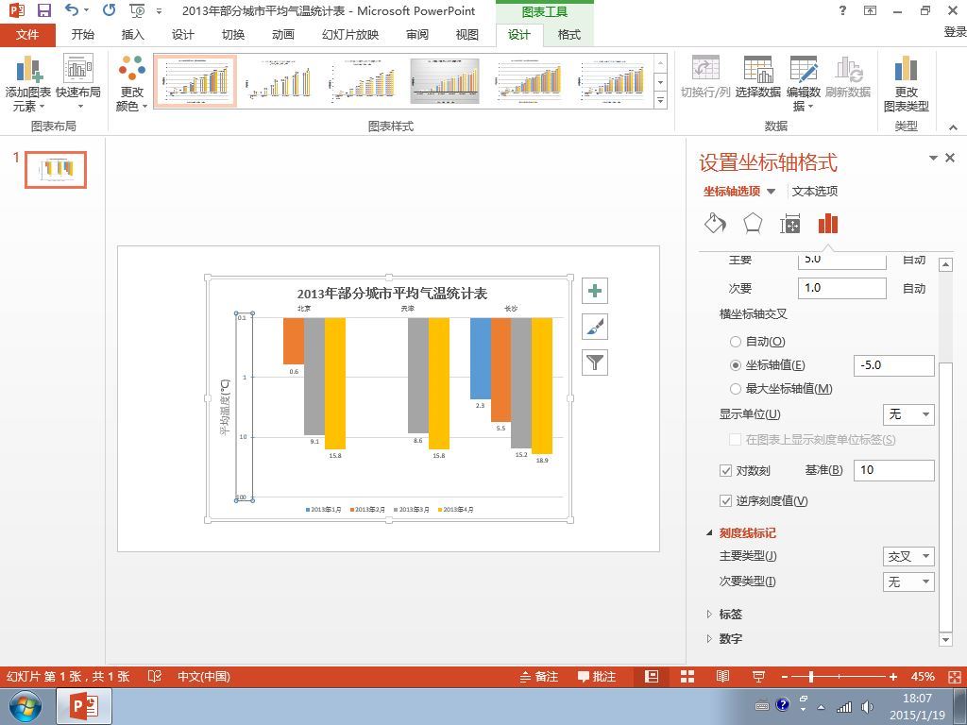Select Maximum axis value (最大坐标轴值) option
The image size is (967, 725).
pos(735,389)
